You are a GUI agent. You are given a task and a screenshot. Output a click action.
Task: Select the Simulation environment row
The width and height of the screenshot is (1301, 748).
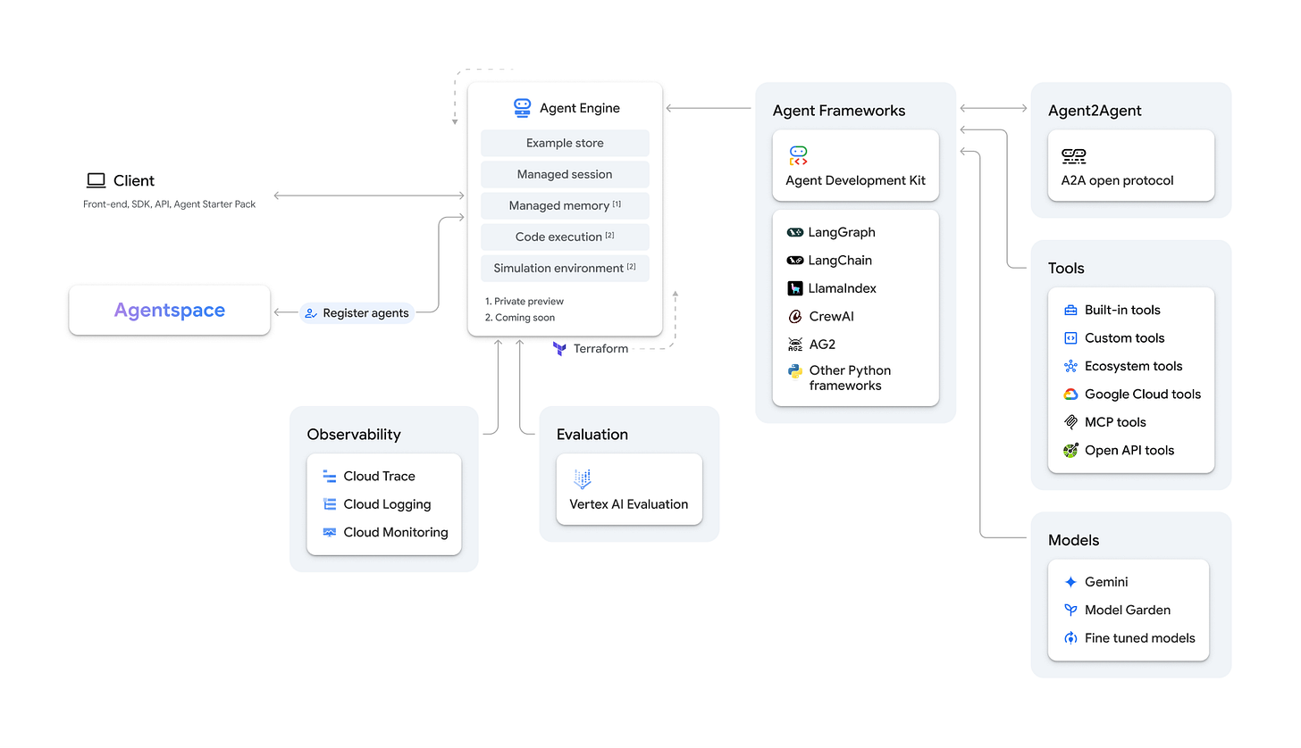point(565,268)
